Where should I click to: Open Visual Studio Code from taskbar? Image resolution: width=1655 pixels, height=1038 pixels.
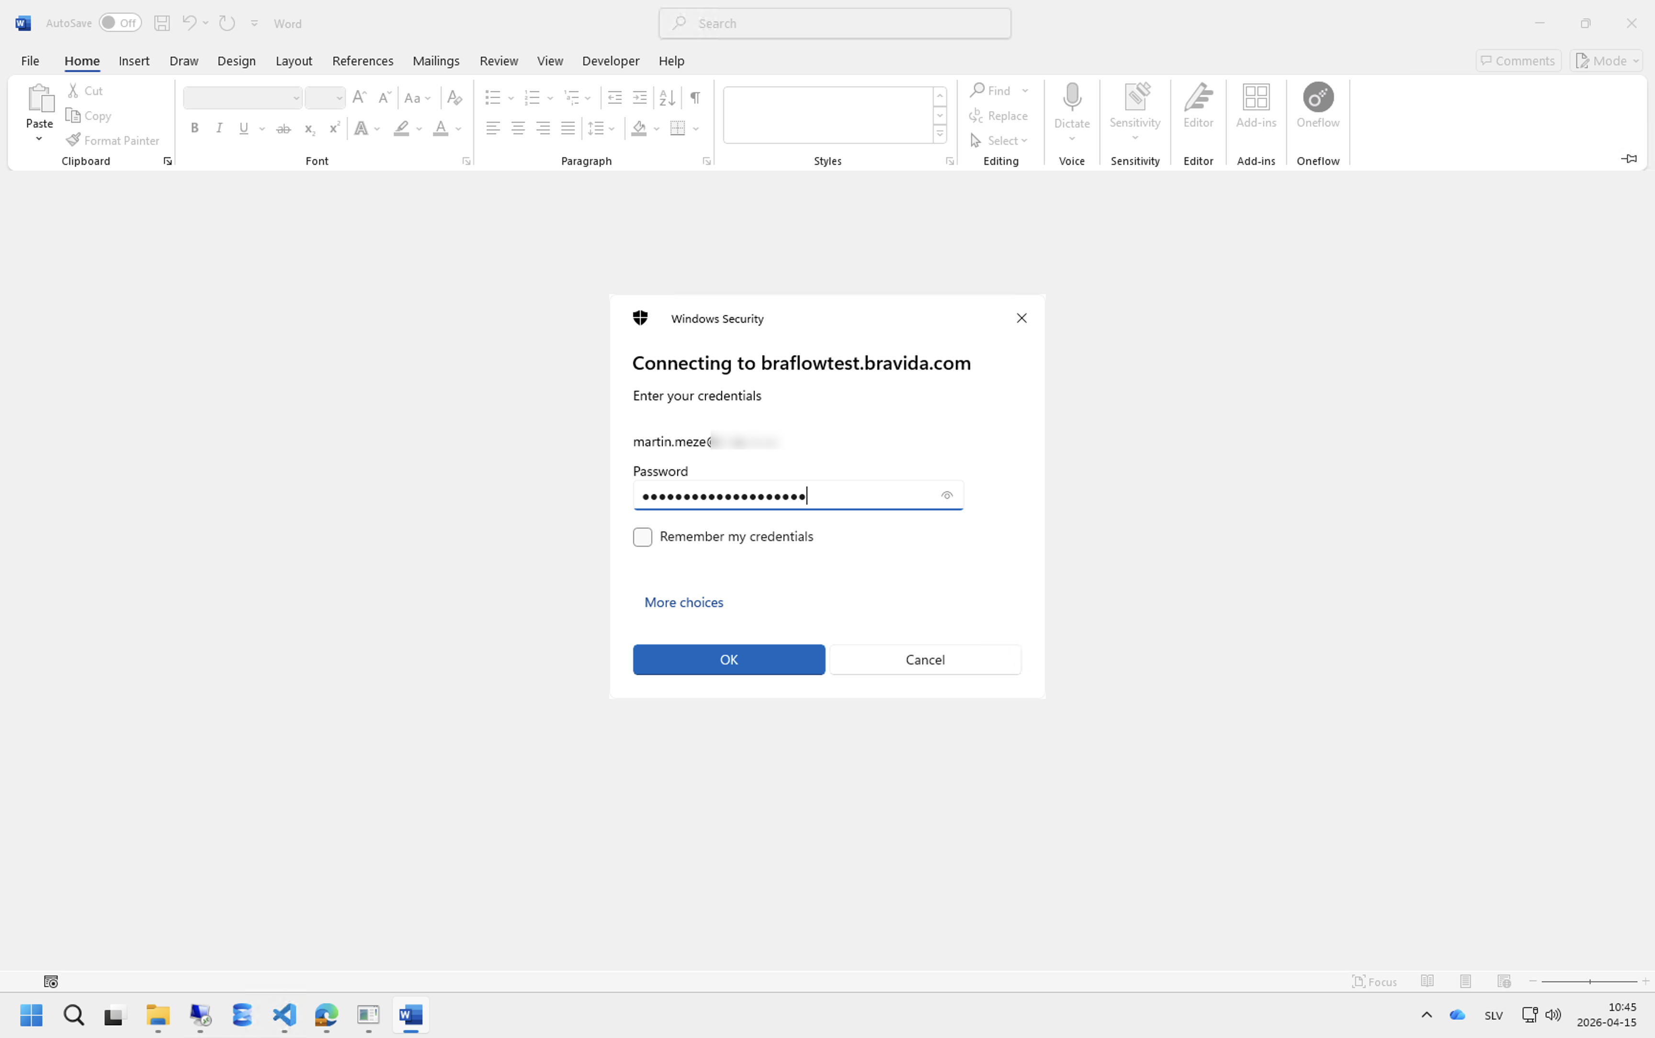[284, 1015]
